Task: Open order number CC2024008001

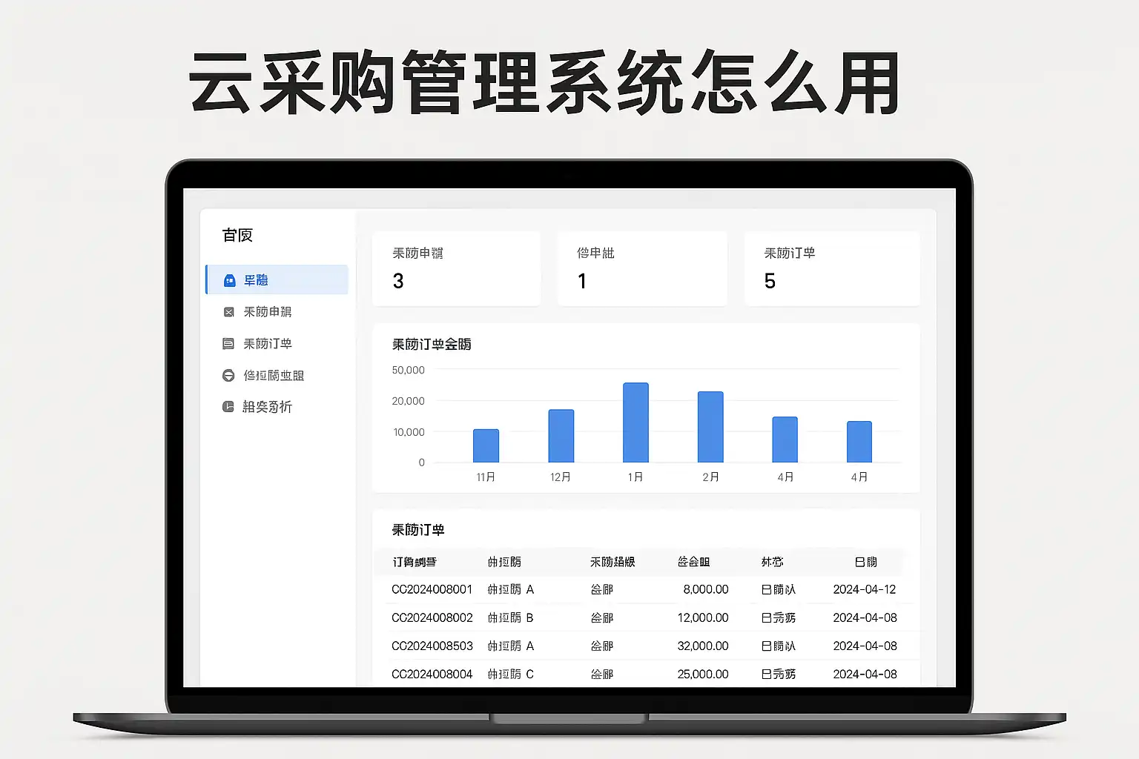Action: [x=432, y=589]
